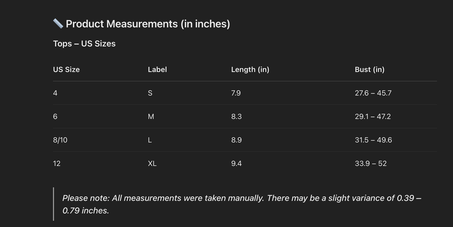Select the M label cell

pyautogui.click(x=151, y=117)
